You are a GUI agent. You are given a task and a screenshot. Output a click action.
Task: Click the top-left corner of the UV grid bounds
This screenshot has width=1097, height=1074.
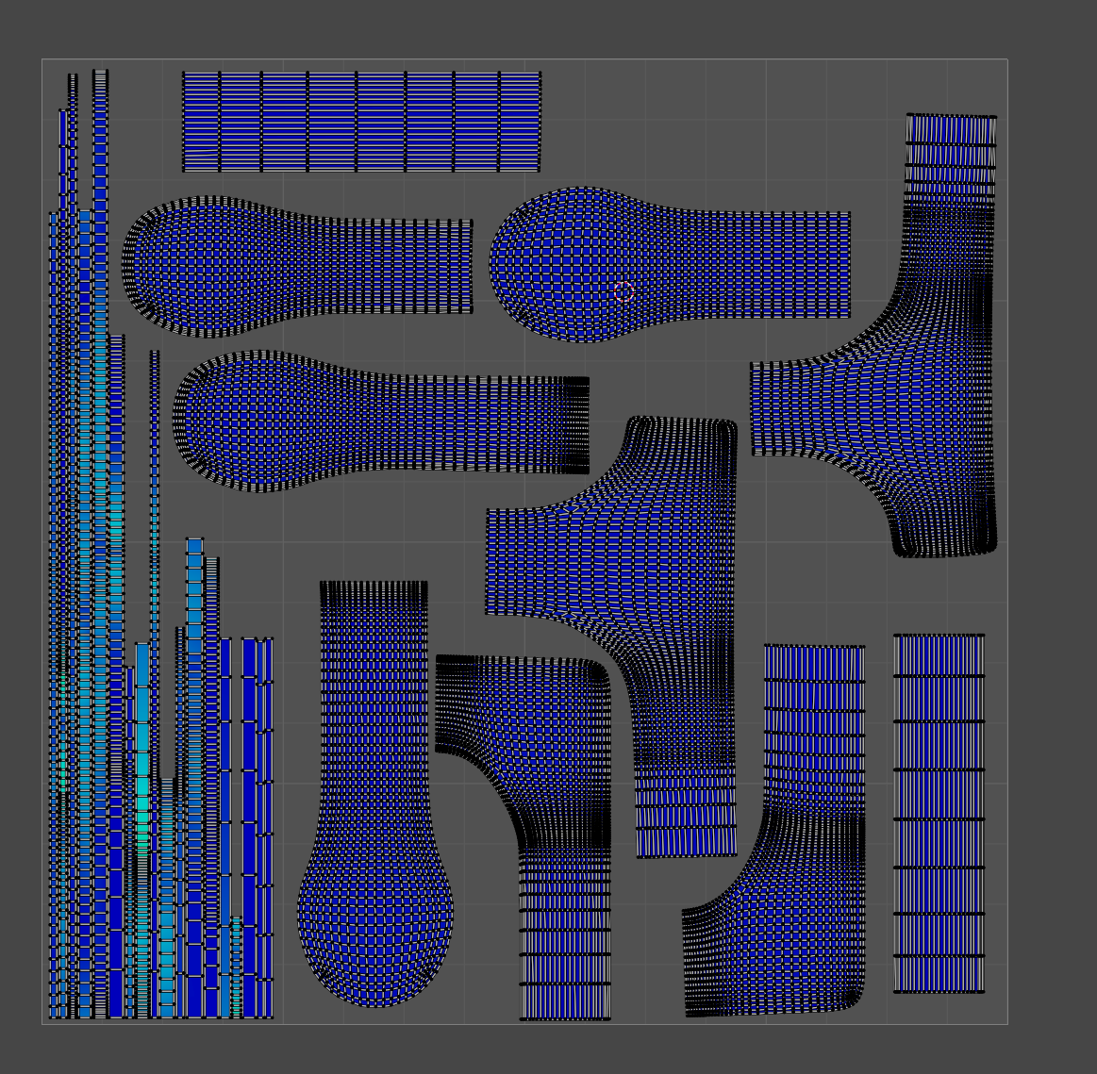(x=44, y=58)
